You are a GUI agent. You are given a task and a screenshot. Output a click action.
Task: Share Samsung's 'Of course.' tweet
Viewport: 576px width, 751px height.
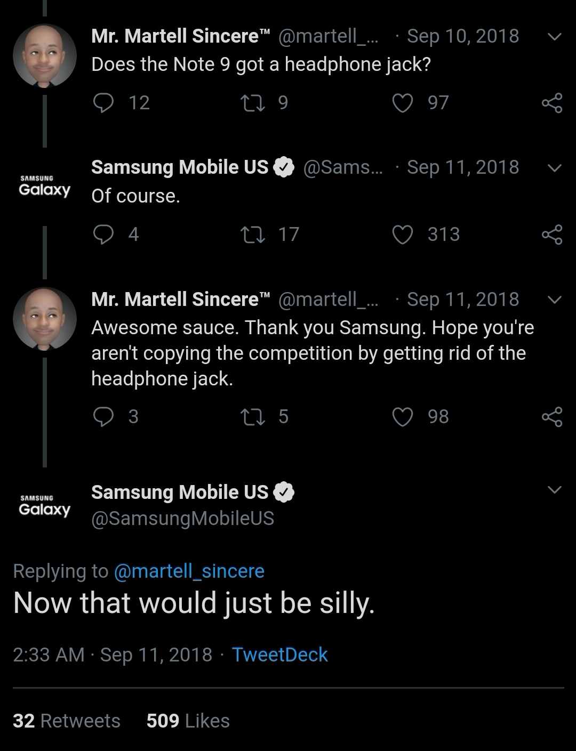552,235
